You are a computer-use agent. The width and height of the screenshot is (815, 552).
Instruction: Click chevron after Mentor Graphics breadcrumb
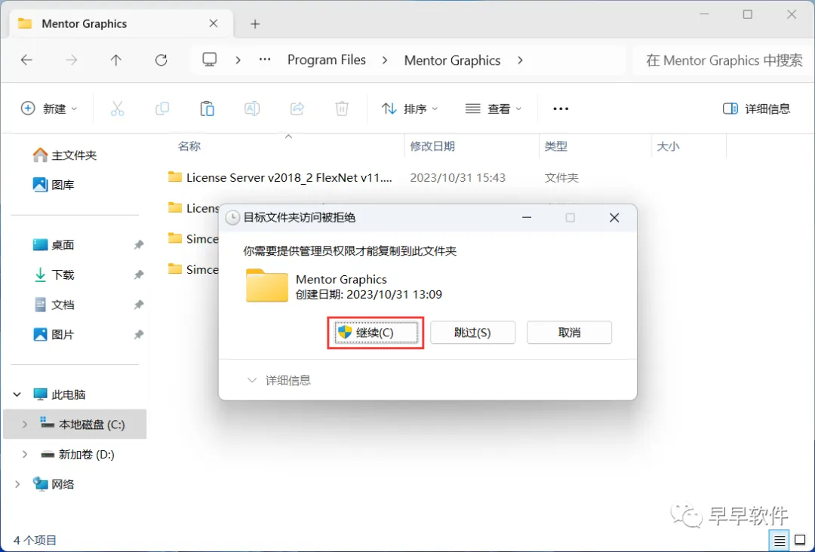point(520,60)
